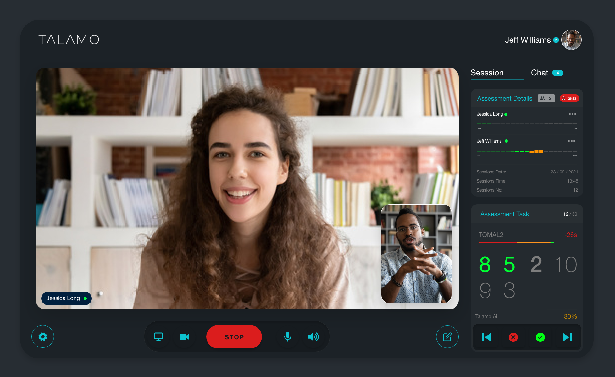The width and height of the screenshot is (615, 377).
Task: Select the Sesssion tab
Action: click(487, 73)
